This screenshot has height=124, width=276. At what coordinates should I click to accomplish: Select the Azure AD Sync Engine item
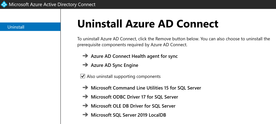[x=115, y=65]
